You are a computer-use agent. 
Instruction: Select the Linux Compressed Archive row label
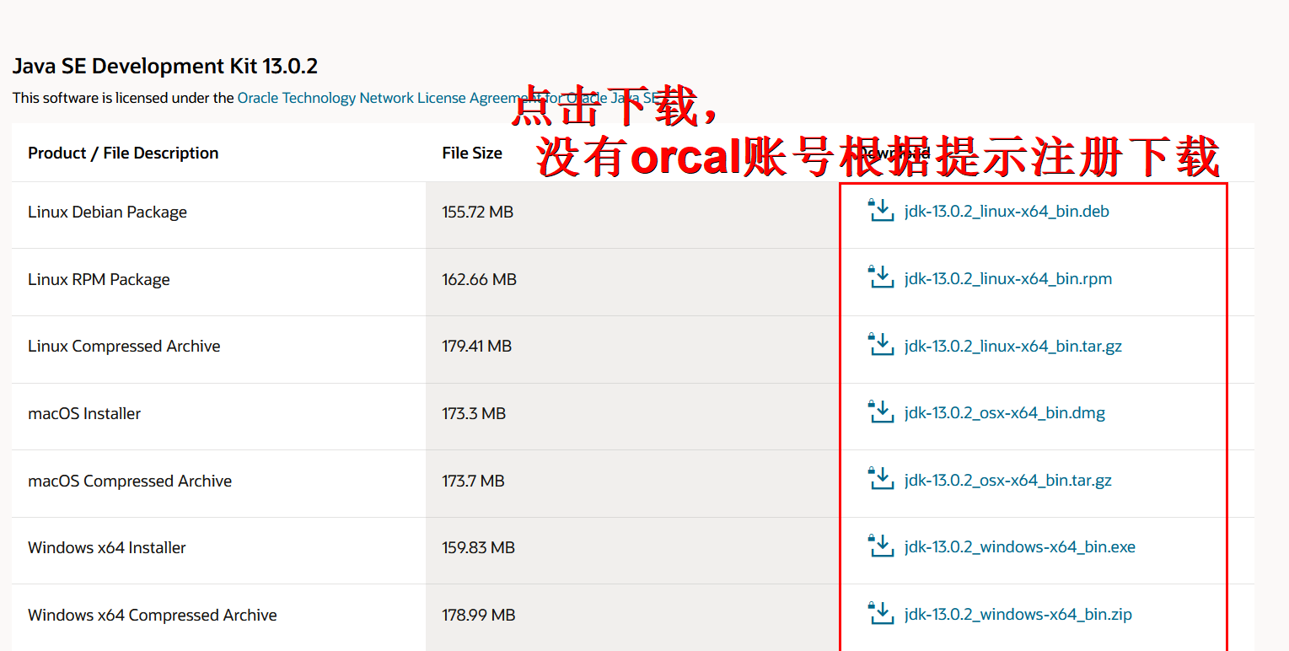124,347
